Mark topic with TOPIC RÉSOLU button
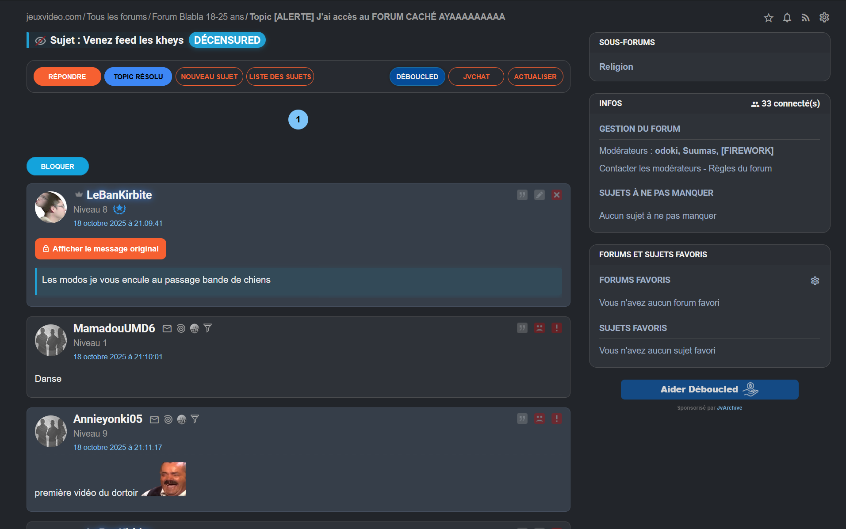The image size is (846, 529). 138,76
